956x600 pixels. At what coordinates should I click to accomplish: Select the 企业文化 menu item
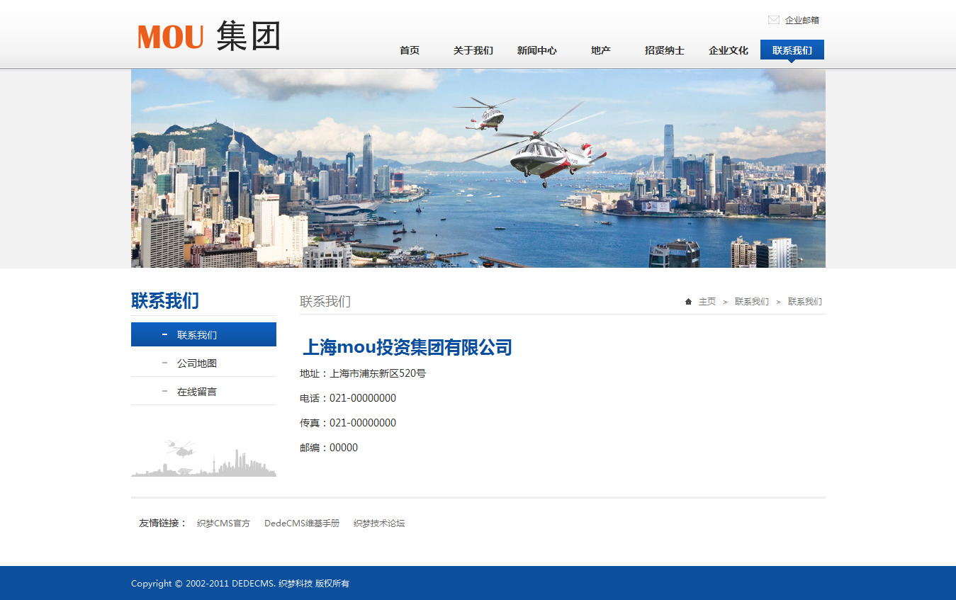coord(729,50)
